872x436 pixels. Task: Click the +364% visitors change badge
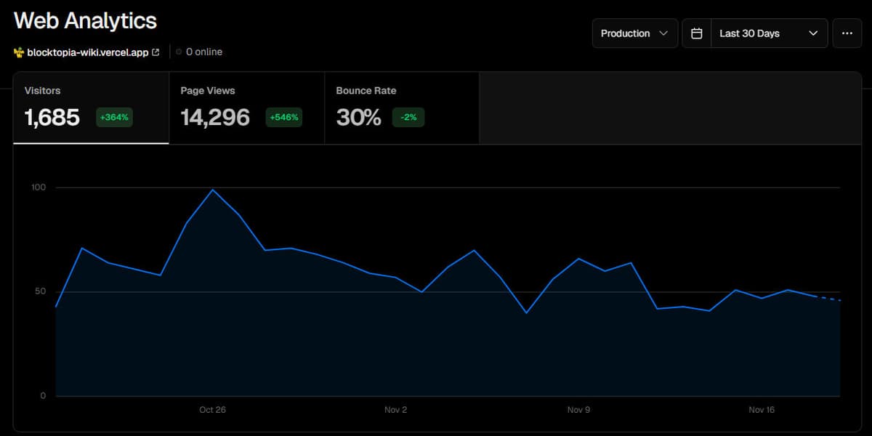(115, 117)
